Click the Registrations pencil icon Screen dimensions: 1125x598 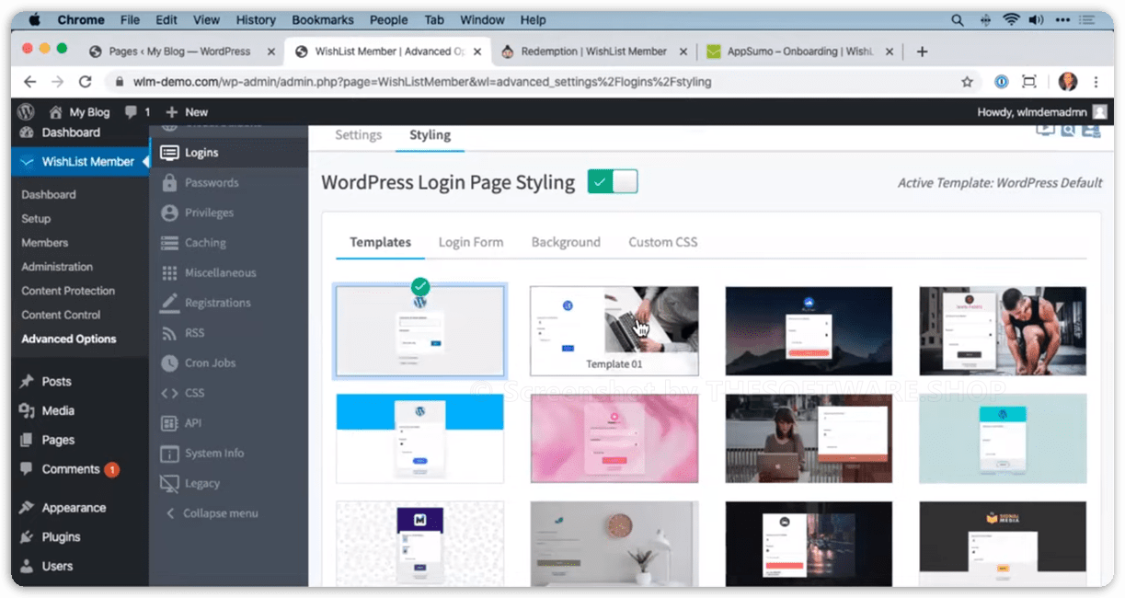169,303
